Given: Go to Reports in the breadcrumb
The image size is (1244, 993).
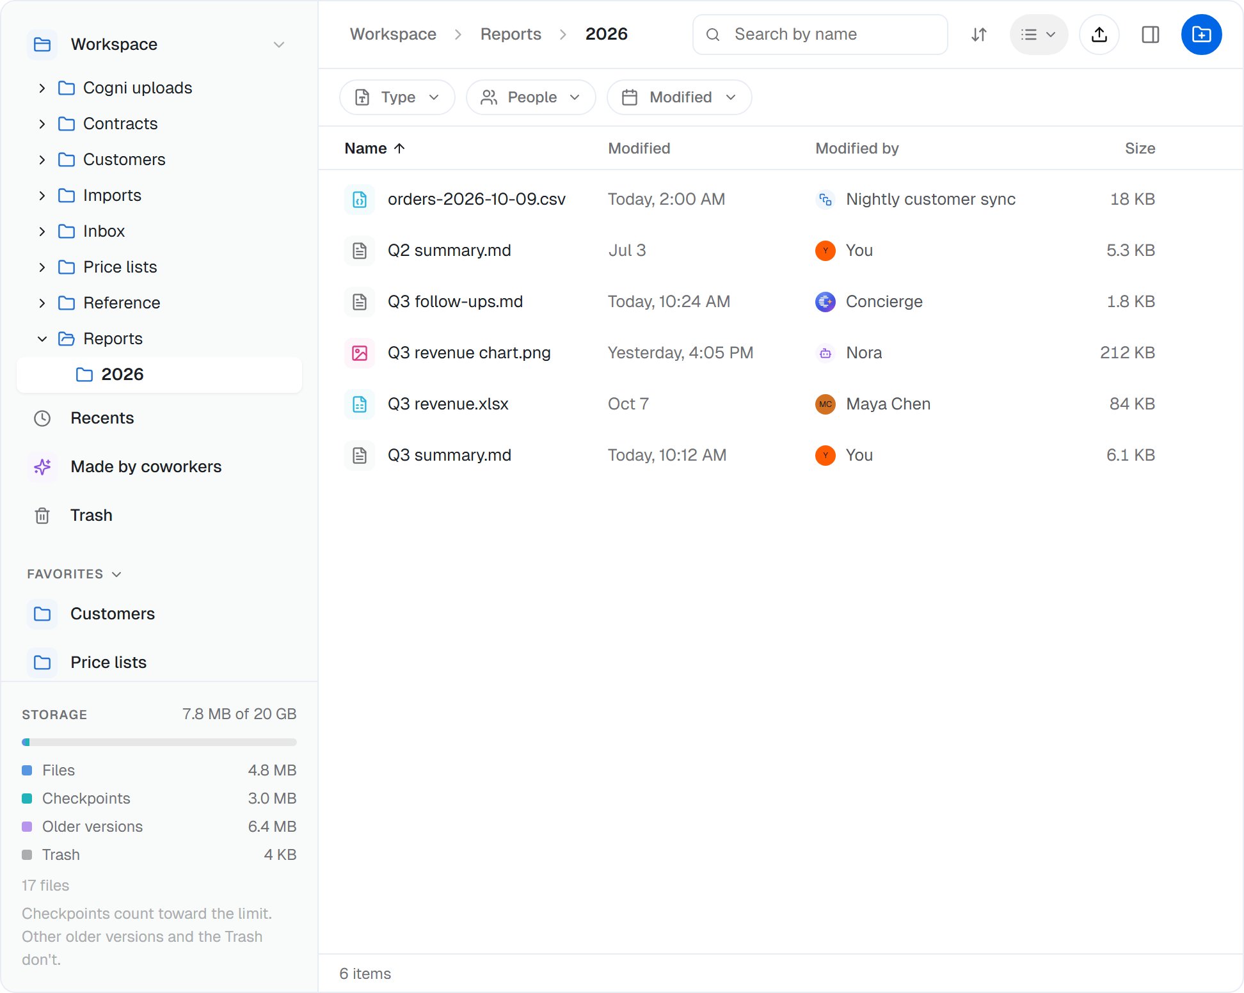Looking at the screenshot, I should pos(511,34).
